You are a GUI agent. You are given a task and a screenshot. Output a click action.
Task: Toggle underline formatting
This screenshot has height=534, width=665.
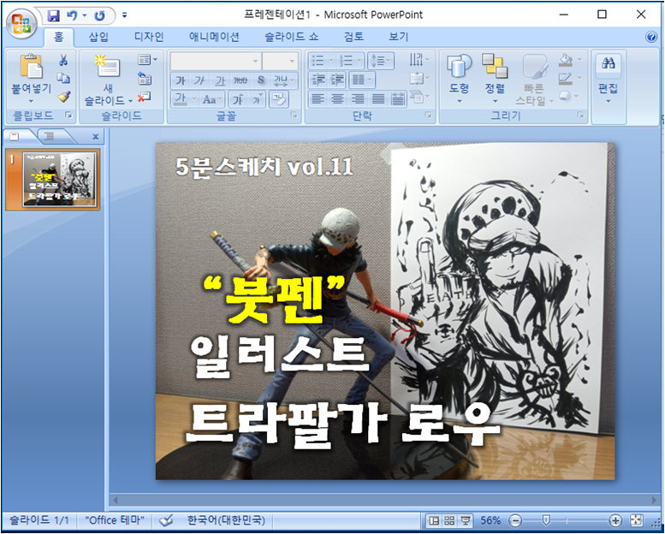pos(220,80)
